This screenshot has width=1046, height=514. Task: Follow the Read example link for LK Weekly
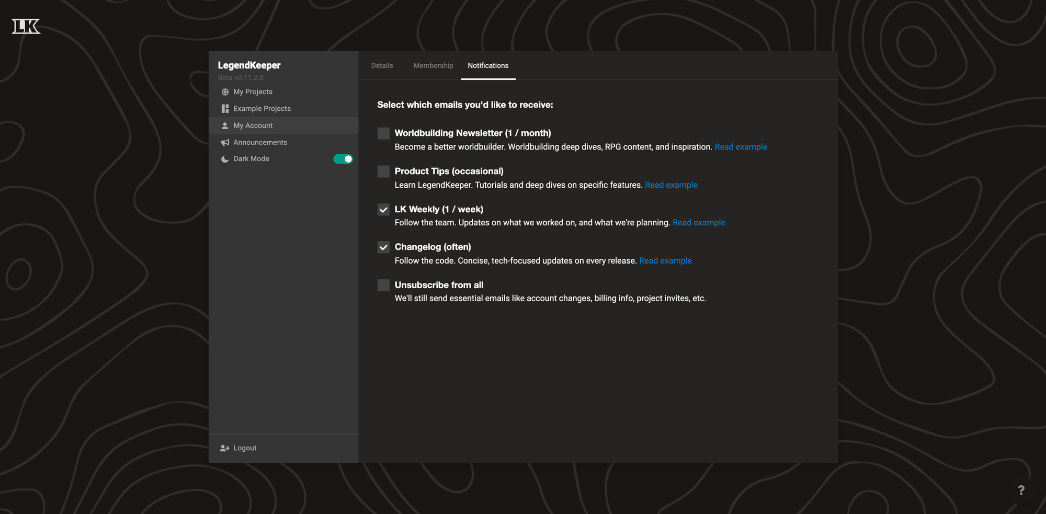coord(699,223)
